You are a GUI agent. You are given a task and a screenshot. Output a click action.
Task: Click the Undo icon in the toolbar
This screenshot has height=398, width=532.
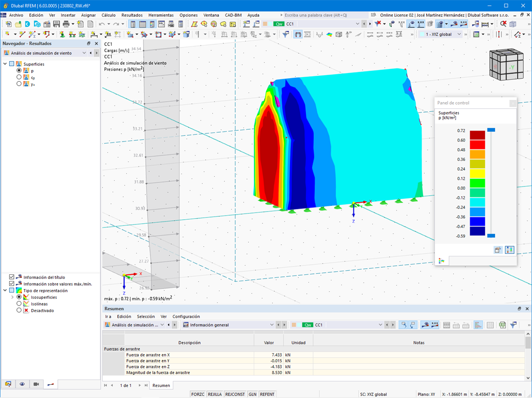tap(101, 24)
